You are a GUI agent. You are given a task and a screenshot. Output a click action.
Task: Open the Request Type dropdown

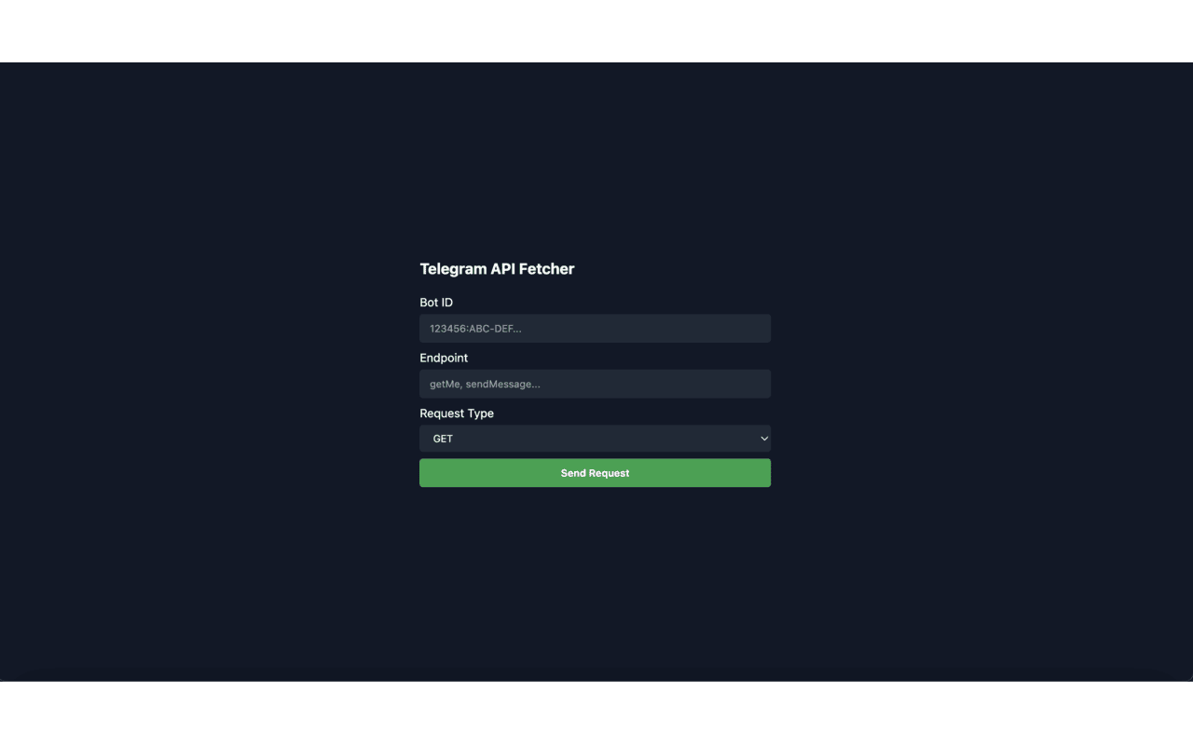click(595, 439)
